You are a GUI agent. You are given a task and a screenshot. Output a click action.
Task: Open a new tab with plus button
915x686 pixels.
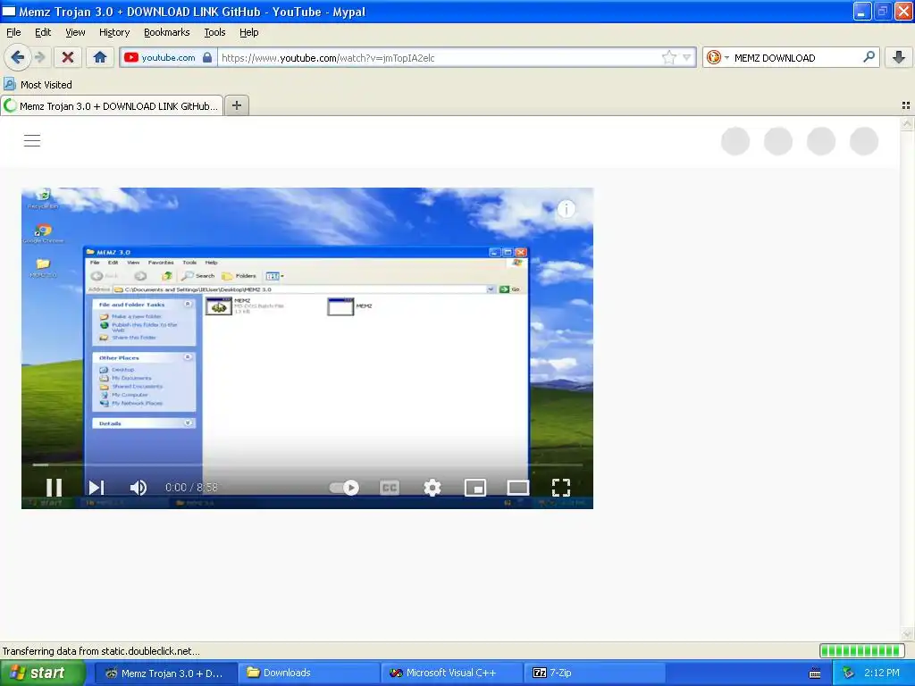click(x=236, y=105)
